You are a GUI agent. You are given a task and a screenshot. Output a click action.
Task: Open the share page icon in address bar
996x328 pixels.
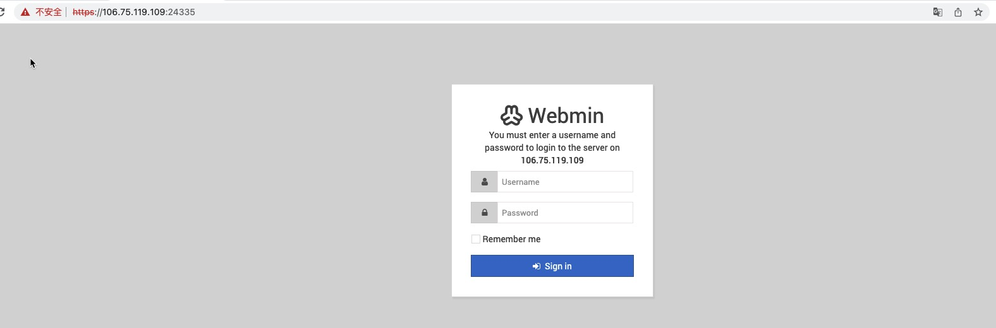click(958, 12)
